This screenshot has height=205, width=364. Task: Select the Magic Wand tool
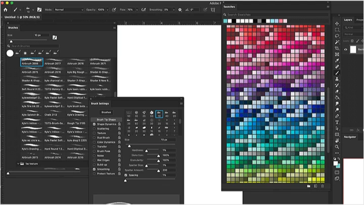click(337, 42)
